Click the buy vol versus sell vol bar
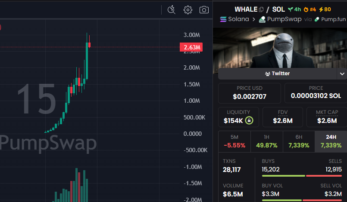The image size is (347, 202). click(x=302, y=200)
